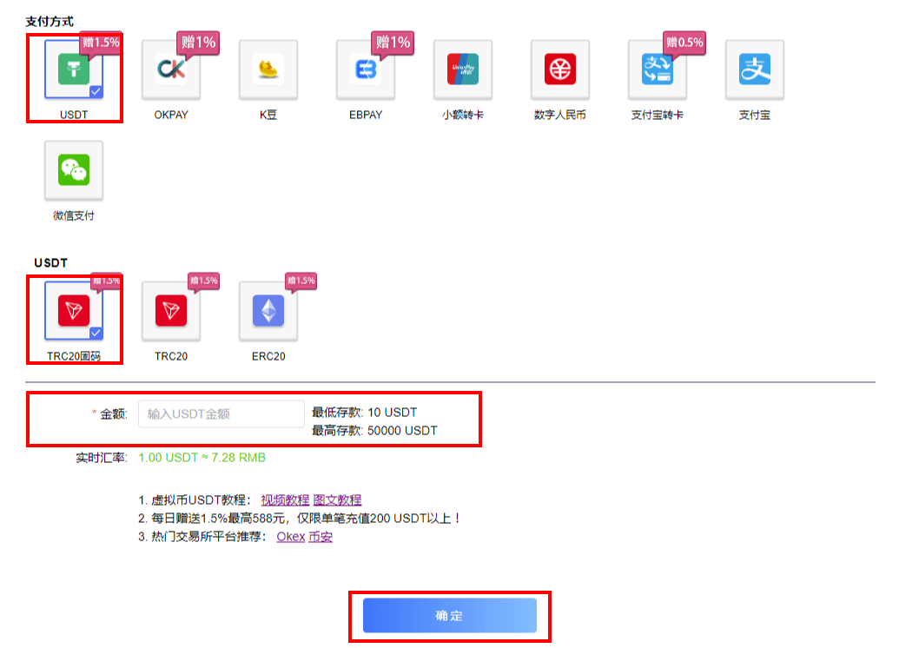Select the USDT payment method icon
The height and width of the screenshot is (648, 899).
click(x=74, y=69)
